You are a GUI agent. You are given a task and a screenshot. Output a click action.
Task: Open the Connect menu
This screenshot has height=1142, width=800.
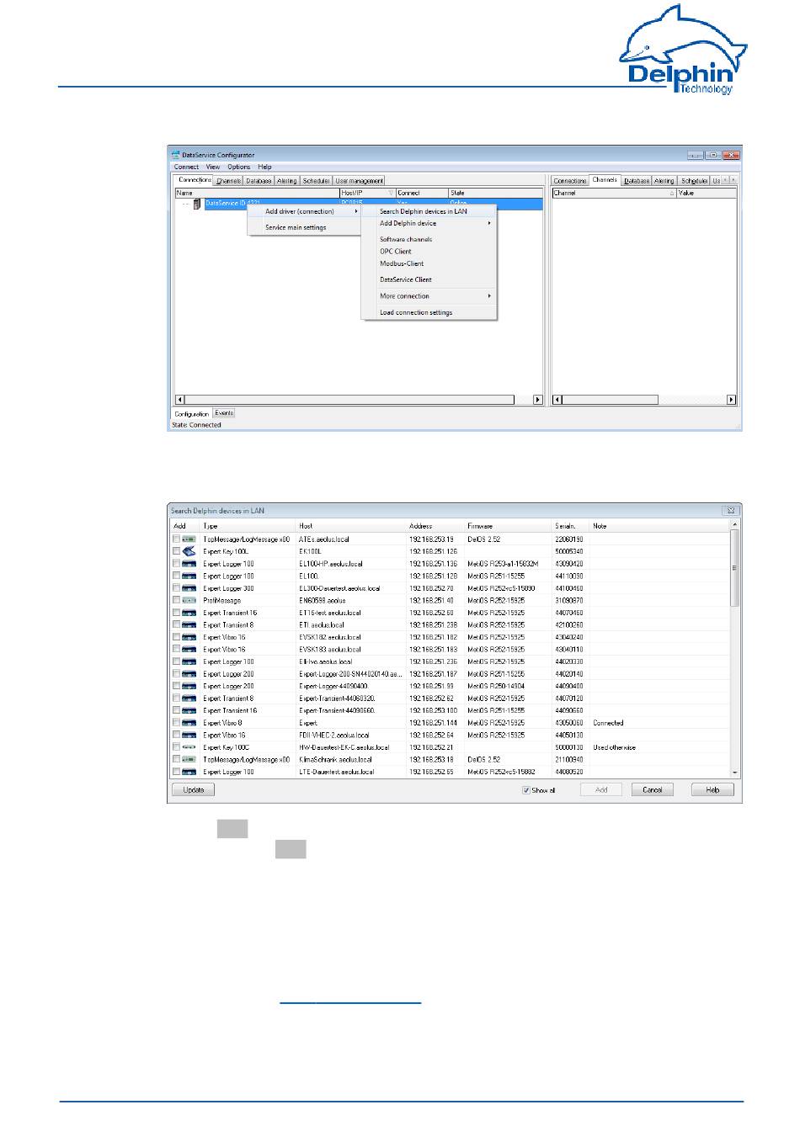tap(186, 167)
